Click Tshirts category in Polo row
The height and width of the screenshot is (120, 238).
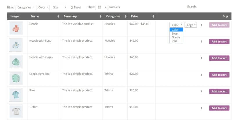pos(109,90)
